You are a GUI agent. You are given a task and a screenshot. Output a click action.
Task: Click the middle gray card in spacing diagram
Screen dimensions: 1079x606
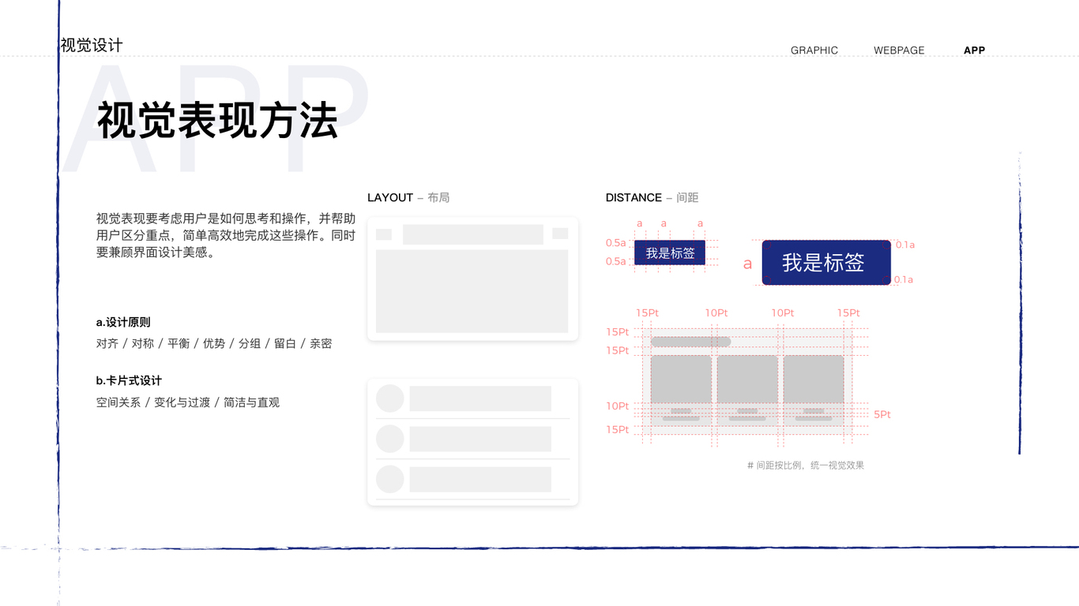point(747,379)
